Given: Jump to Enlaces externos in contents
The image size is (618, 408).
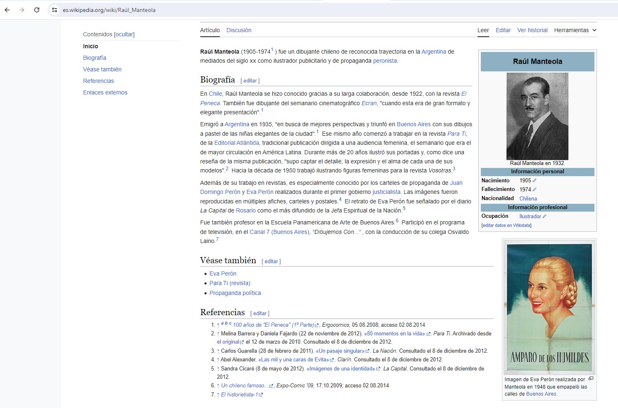Looking at the screenshot, I should (x=105, y=92).
